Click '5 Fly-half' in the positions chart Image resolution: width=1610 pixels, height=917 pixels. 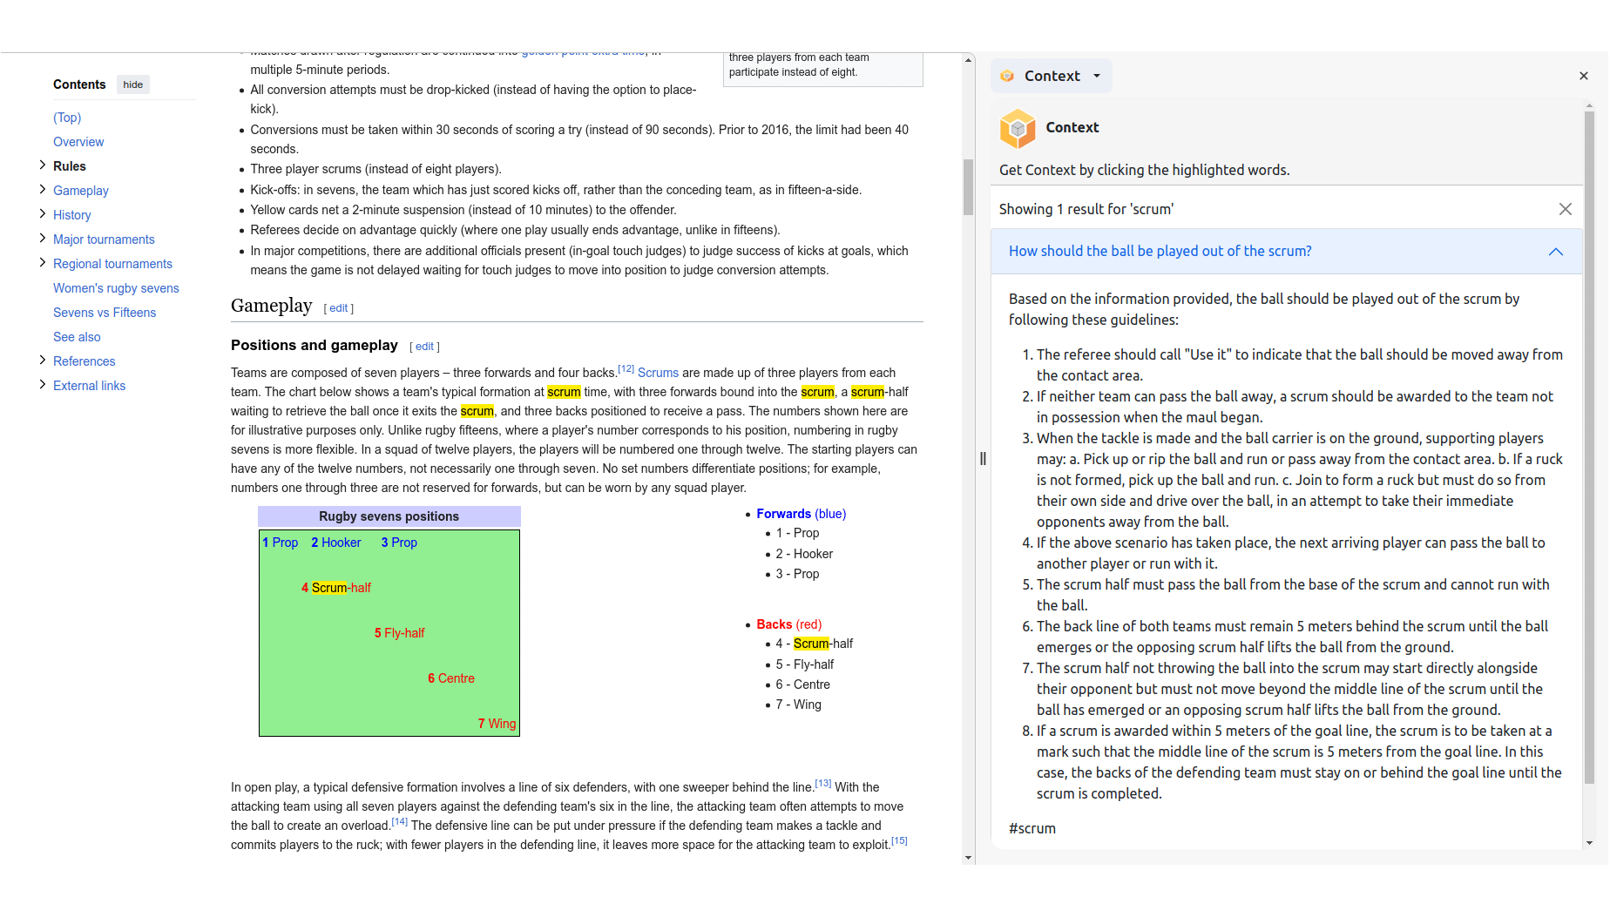click(400, 633)
